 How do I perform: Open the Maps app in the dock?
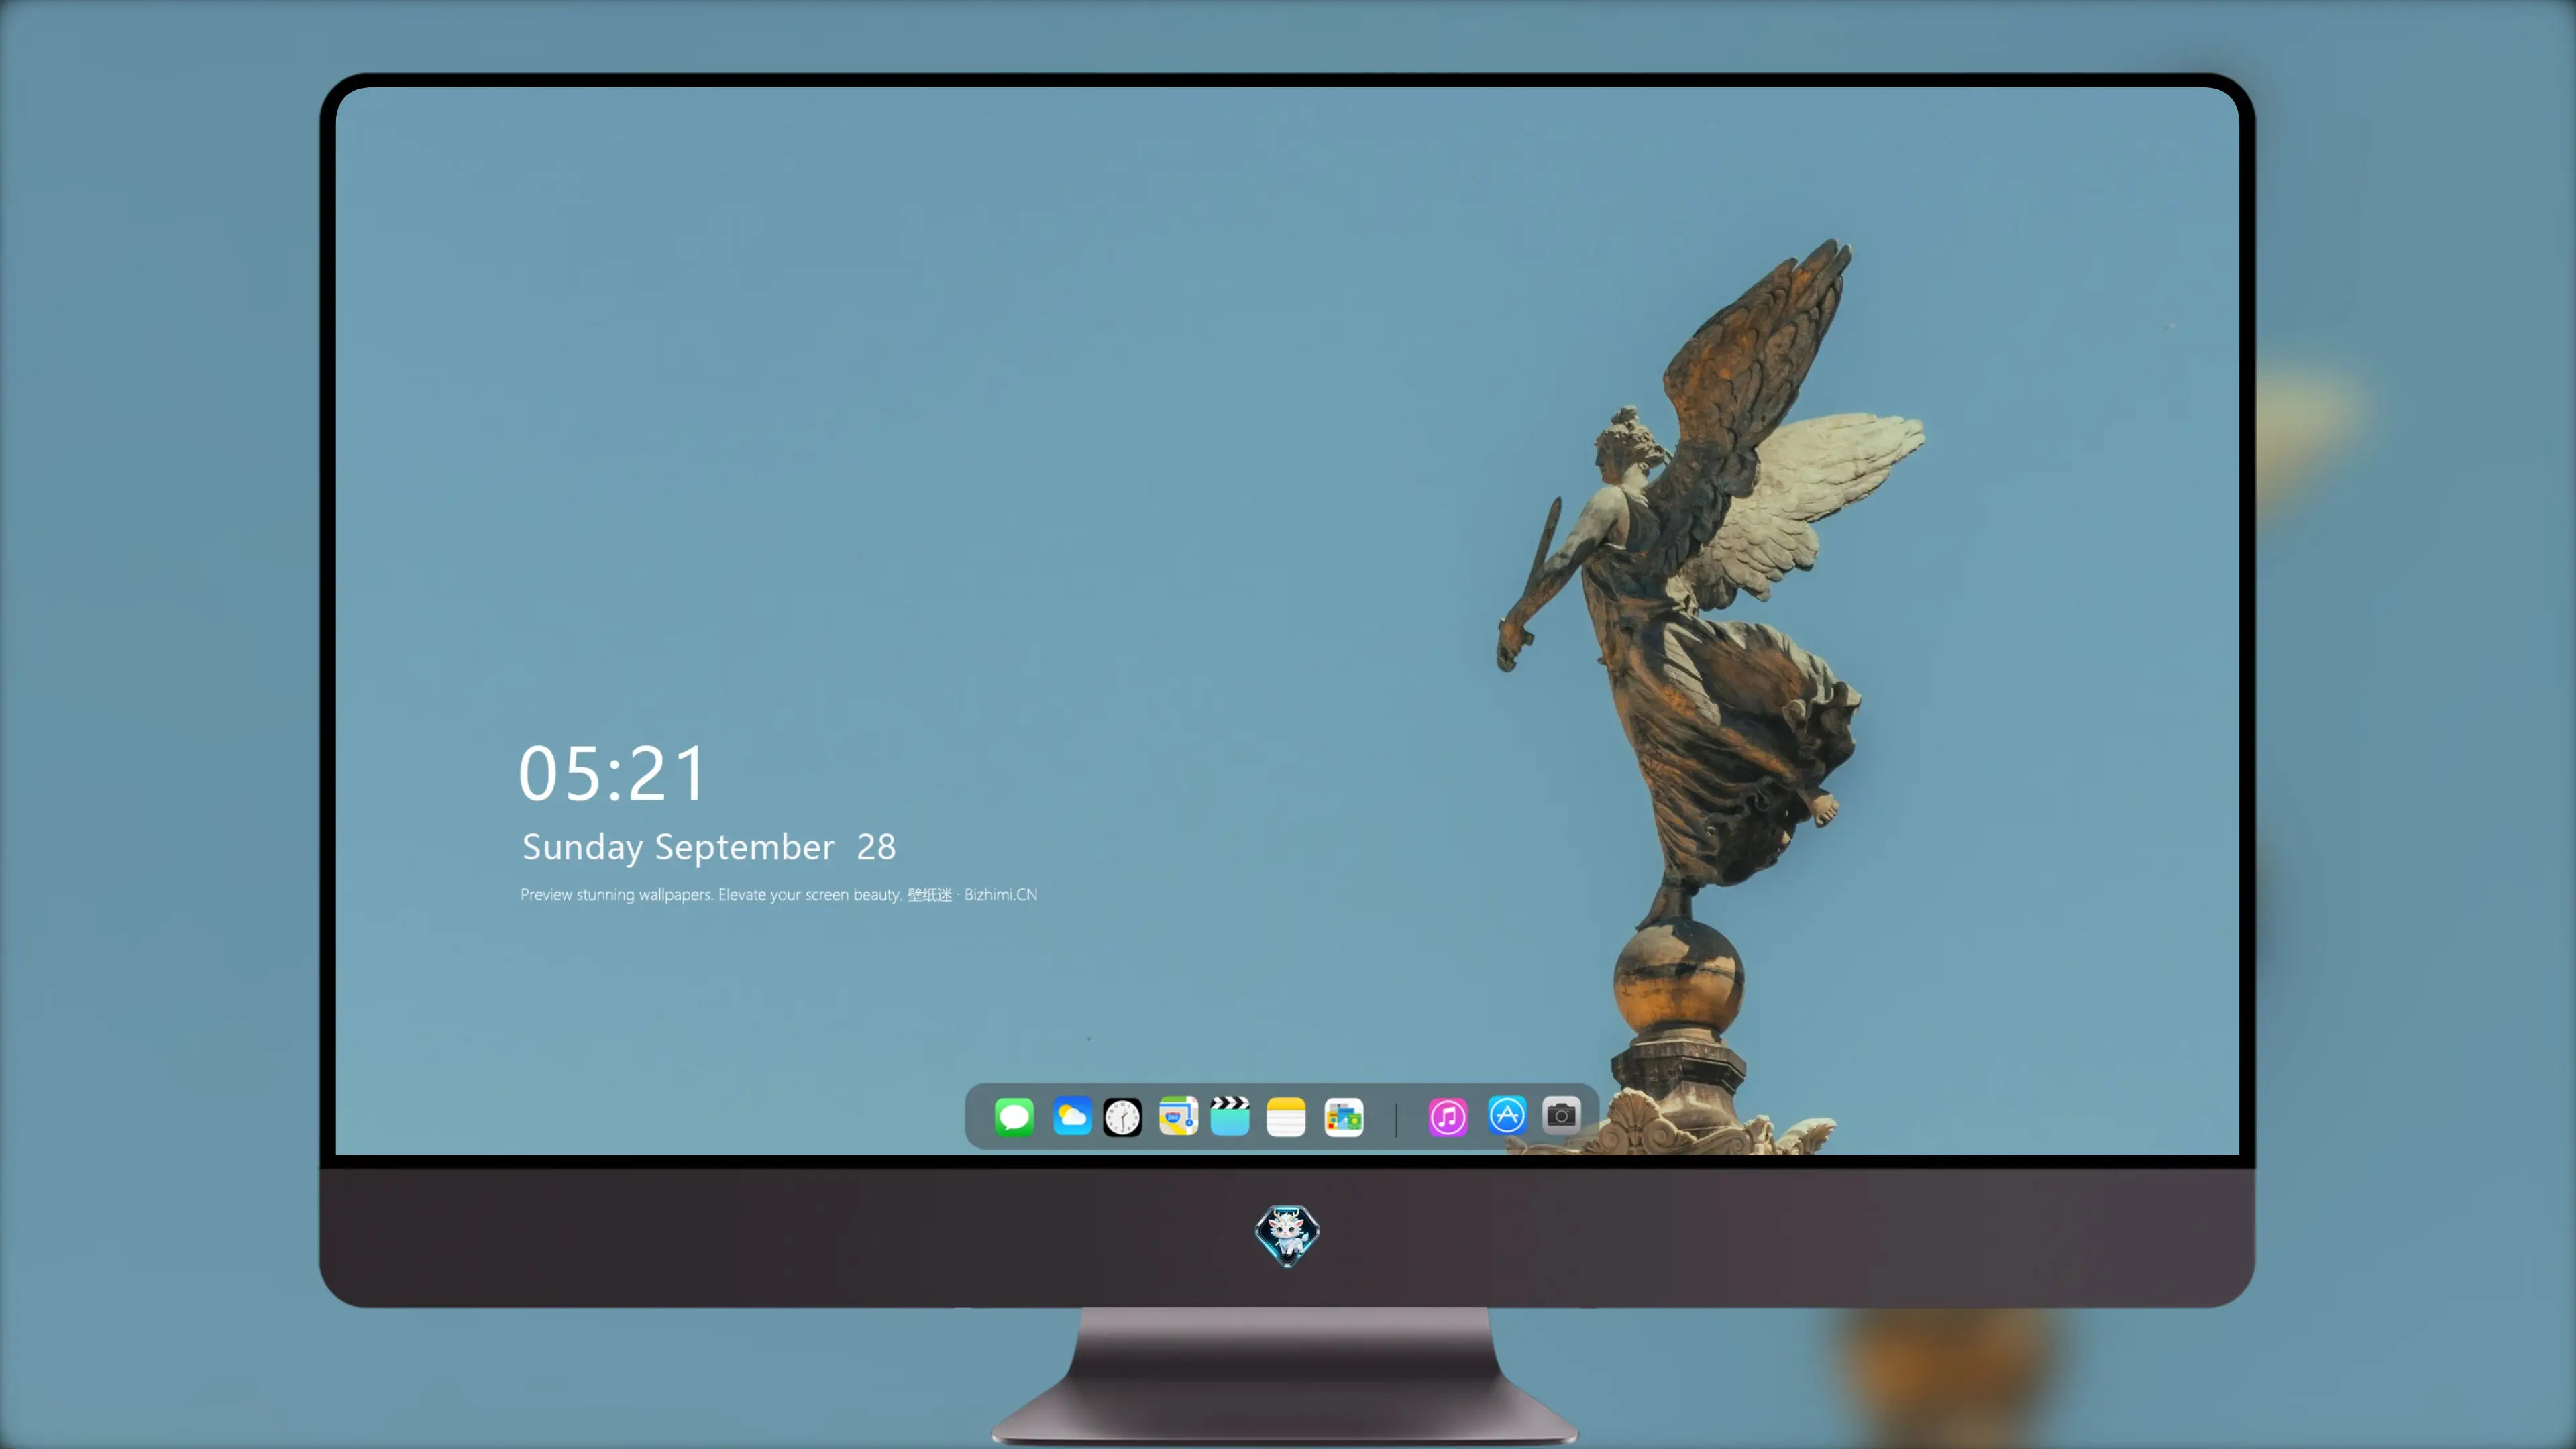pos(1178,1116)
